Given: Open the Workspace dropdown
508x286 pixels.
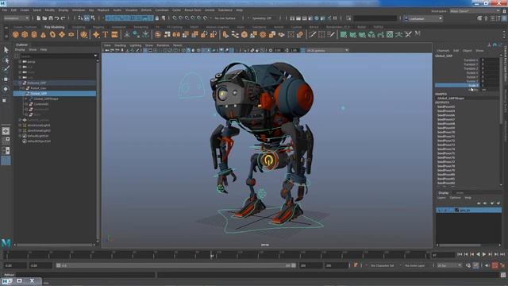Looking at the screenshot, I should click(x=475, y=10).
